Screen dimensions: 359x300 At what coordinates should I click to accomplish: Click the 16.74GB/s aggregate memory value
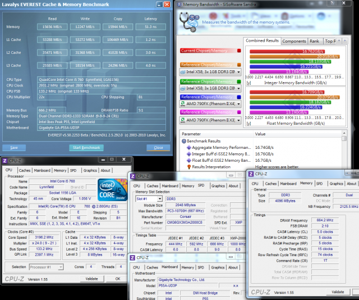coord(264,148)
